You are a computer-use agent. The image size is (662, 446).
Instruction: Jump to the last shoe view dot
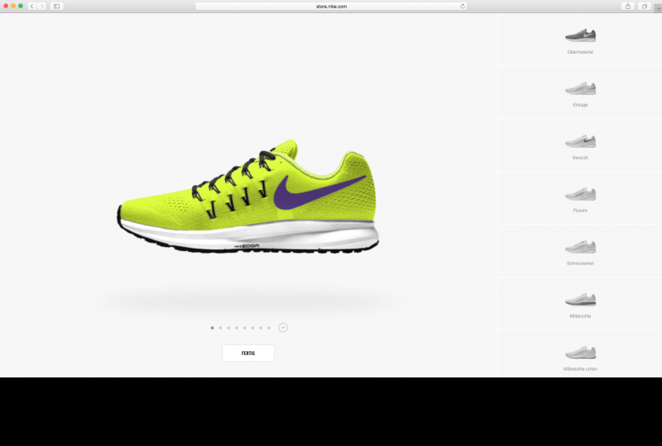click(x=269, y=328)
